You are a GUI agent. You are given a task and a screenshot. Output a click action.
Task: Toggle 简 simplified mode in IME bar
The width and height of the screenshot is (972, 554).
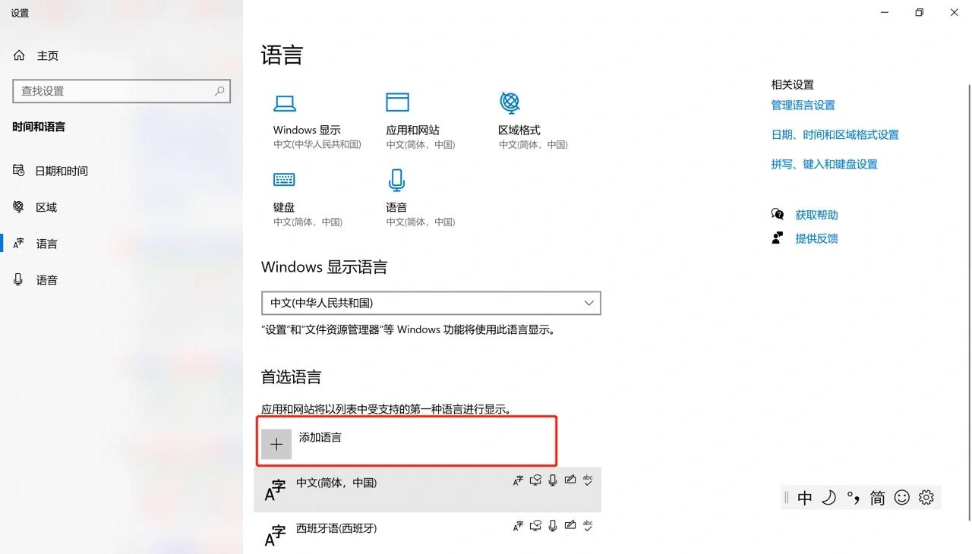coord(878,498)
